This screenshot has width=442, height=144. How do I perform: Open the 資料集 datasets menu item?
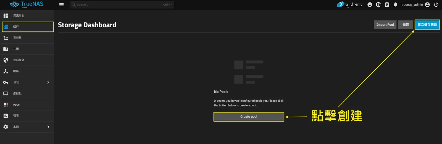tap(27, 38)
